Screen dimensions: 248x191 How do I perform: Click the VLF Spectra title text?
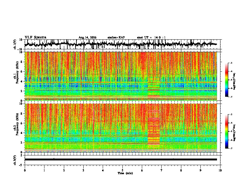tap(35, 37)
